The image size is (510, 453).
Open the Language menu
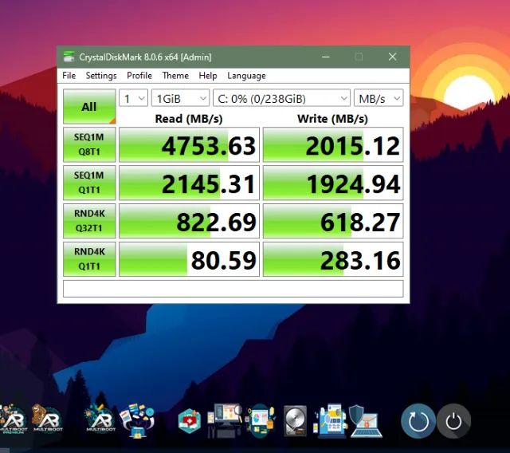click(x=246, y=76)
